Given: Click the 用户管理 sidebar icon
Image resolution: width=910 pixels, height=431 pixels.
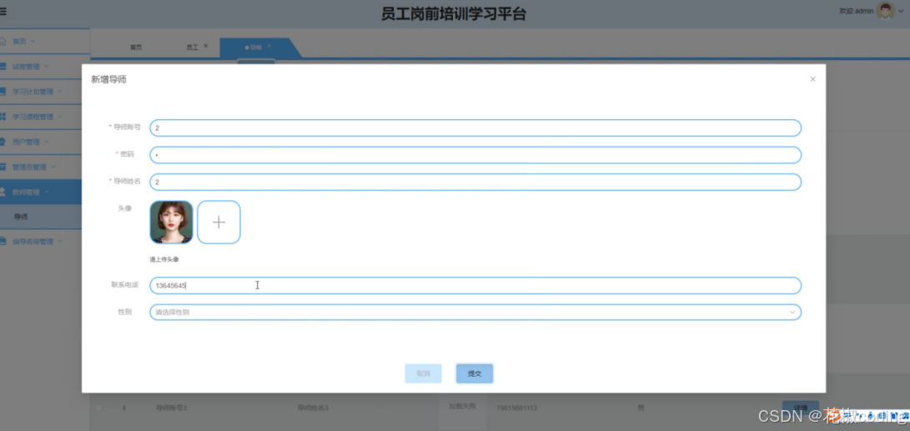Looking at the screenshot, I should click(x=3, y=142).
